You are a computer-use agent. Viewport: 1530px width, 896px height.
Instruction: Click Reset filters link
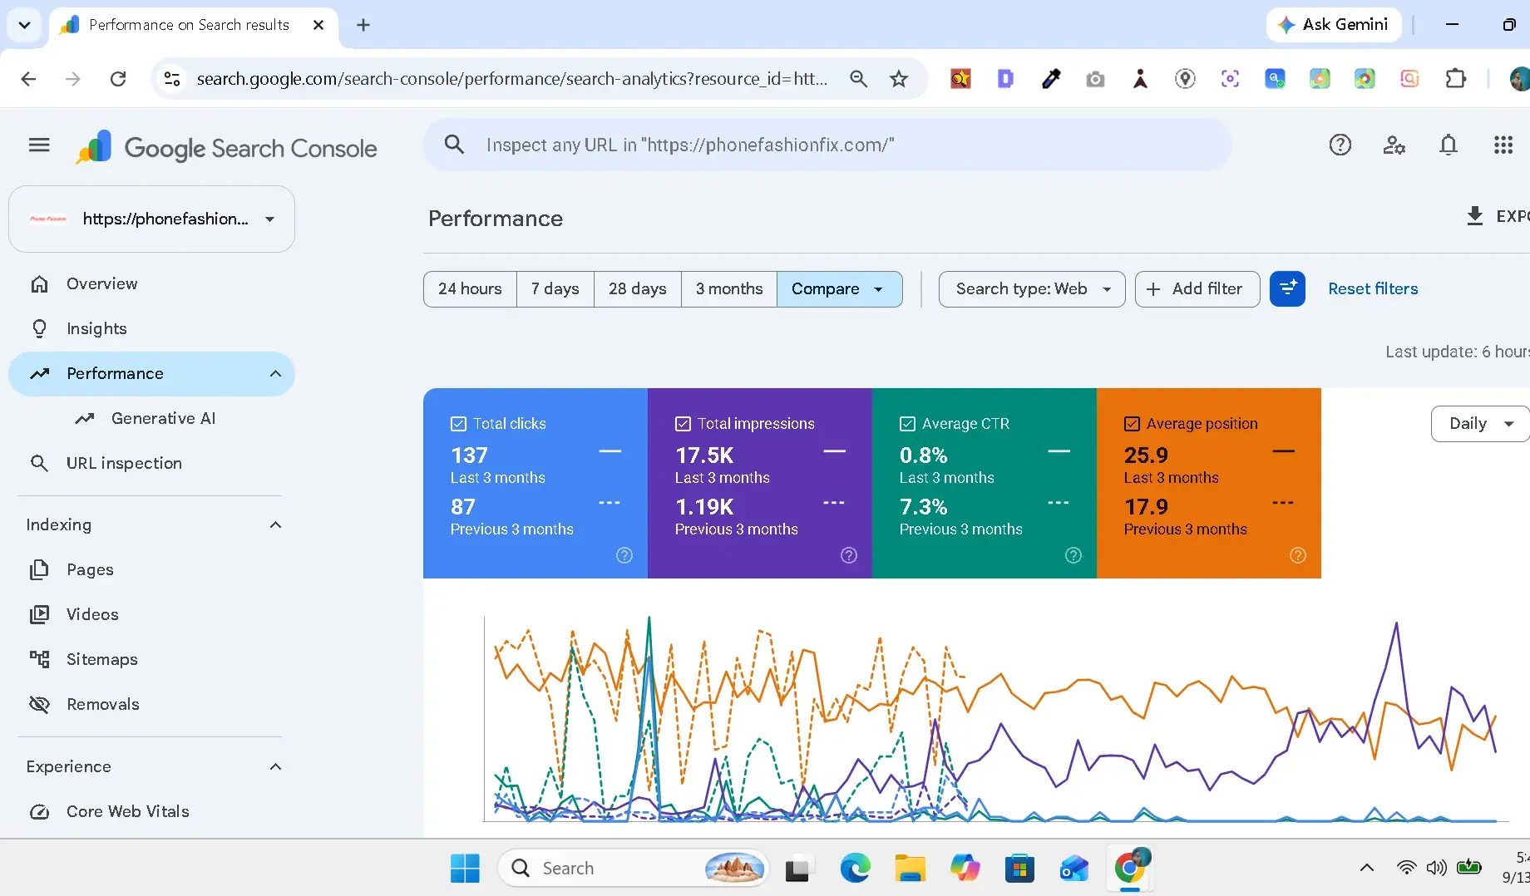click(1373, 289)
